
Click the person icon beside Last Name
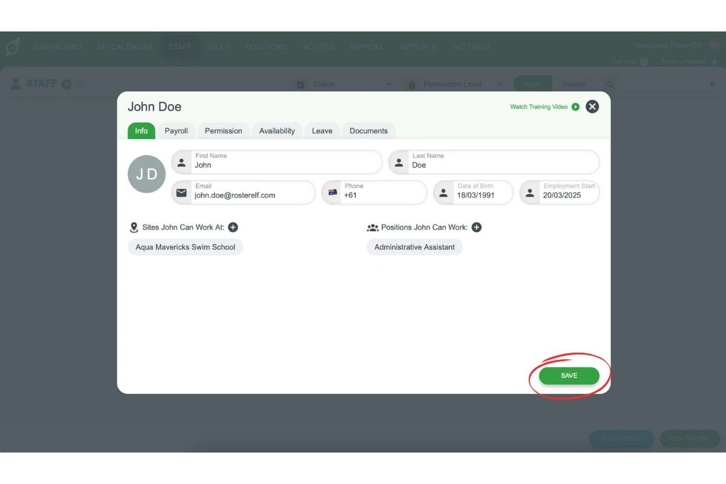[x=399, y=162]
